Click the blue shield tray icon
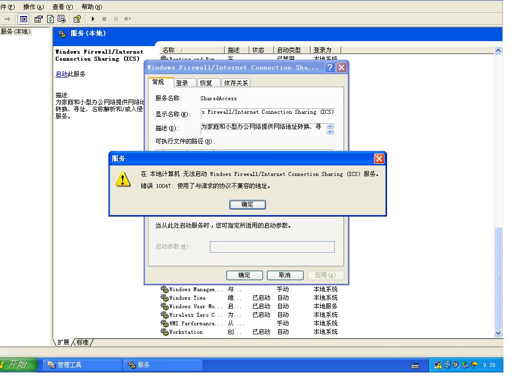 pyautogui.click(x=447, y=365)
